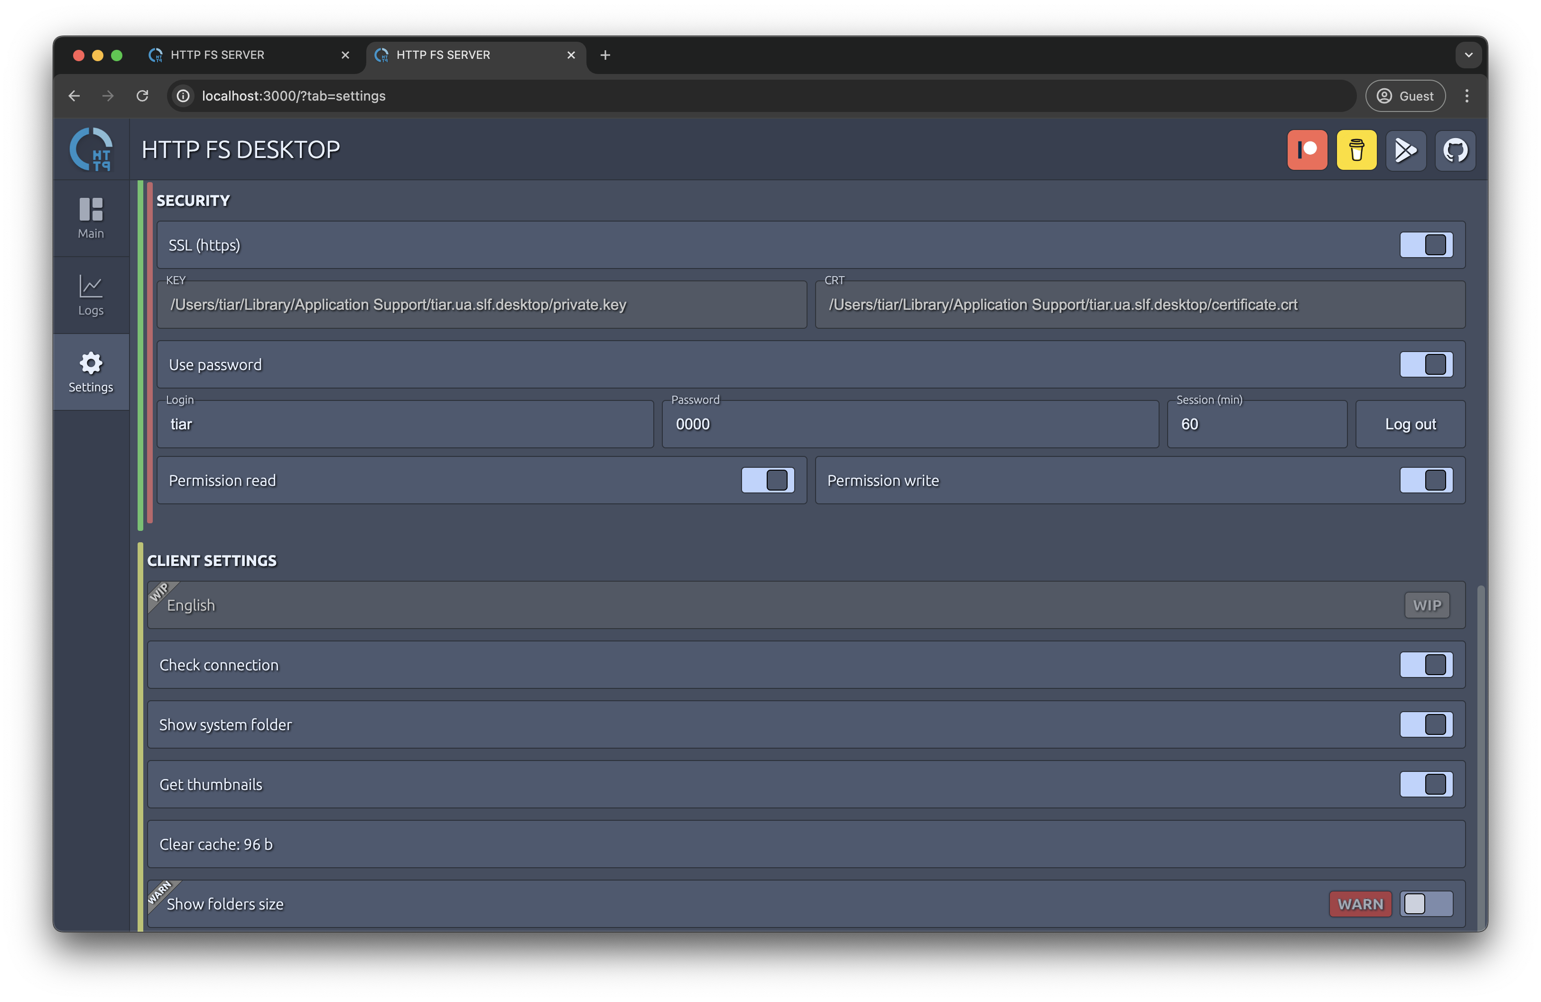Click the red WARN badge
The height and width of the screenshot is (1002, 1541).
tap(1360, 904)
